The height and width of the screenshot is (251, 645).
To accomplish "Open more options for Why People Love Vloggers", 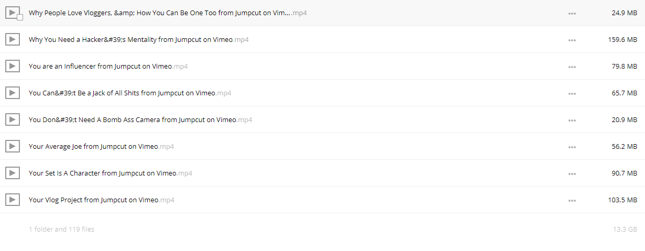I will 572,13.
